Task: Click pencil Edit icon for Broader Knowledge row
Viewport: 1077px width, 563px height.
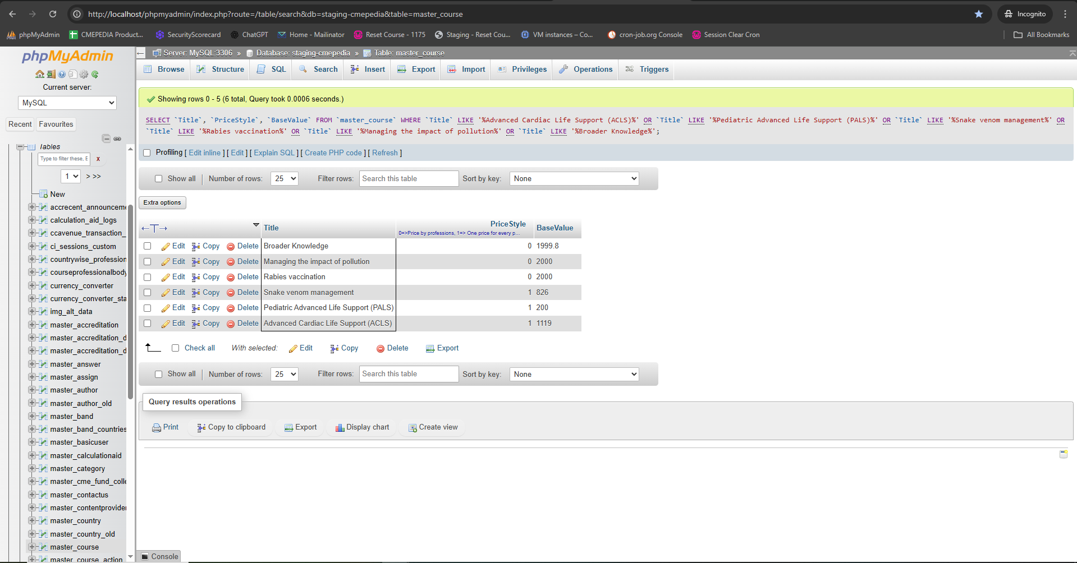Action: pos(166,247)
